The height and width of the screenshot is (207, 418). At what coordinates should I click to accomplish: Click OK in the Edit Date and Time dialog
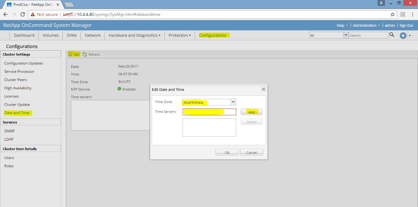(227, 152)
